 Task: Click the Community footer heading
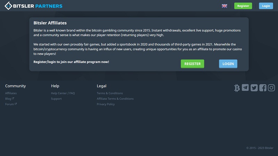coord(15,86)
